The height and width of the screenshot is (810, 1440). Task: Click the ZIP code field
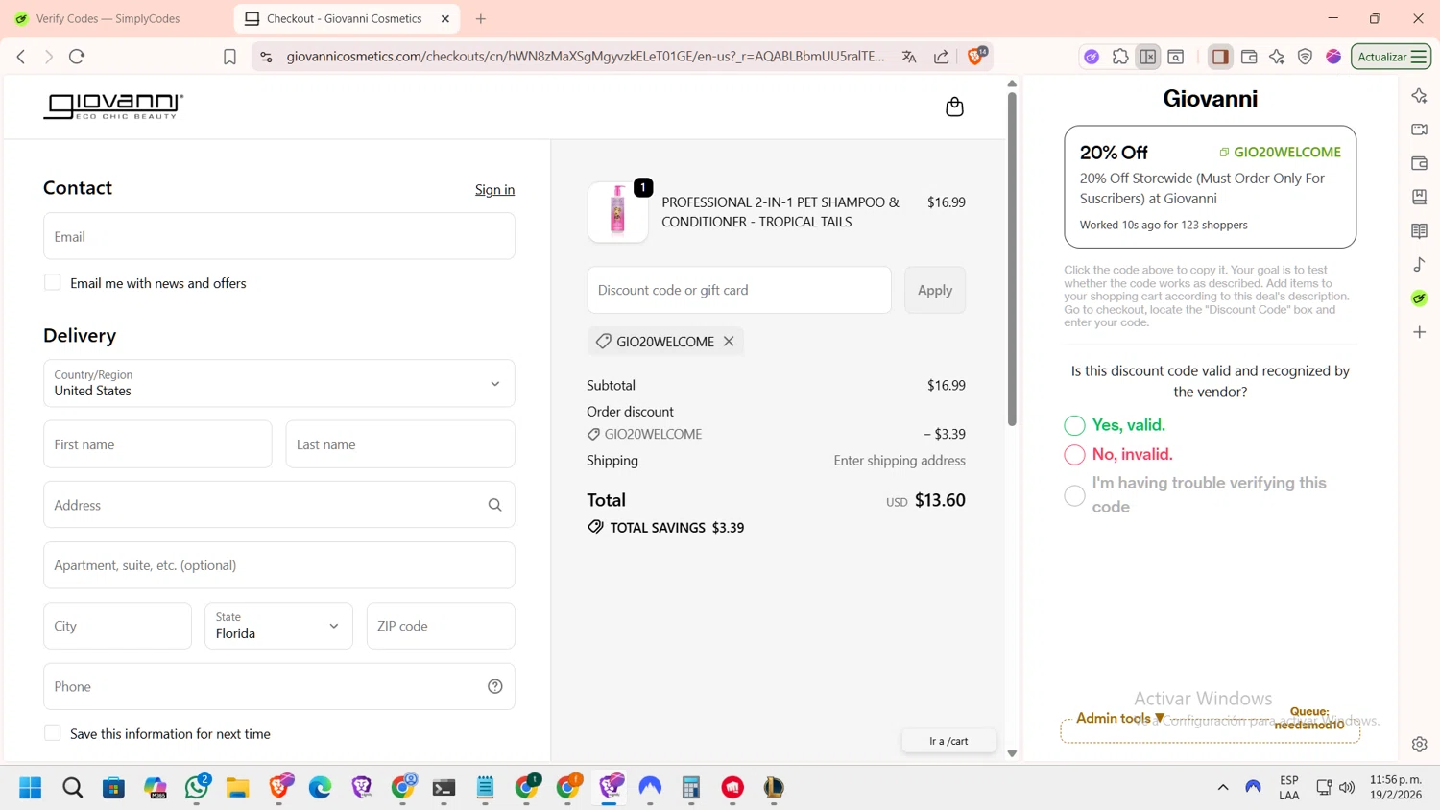(441, 626)
